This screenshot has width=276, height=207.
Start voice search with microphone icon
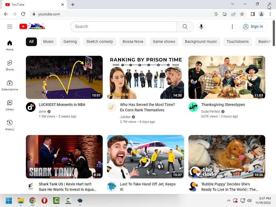(x=201, y=27)
